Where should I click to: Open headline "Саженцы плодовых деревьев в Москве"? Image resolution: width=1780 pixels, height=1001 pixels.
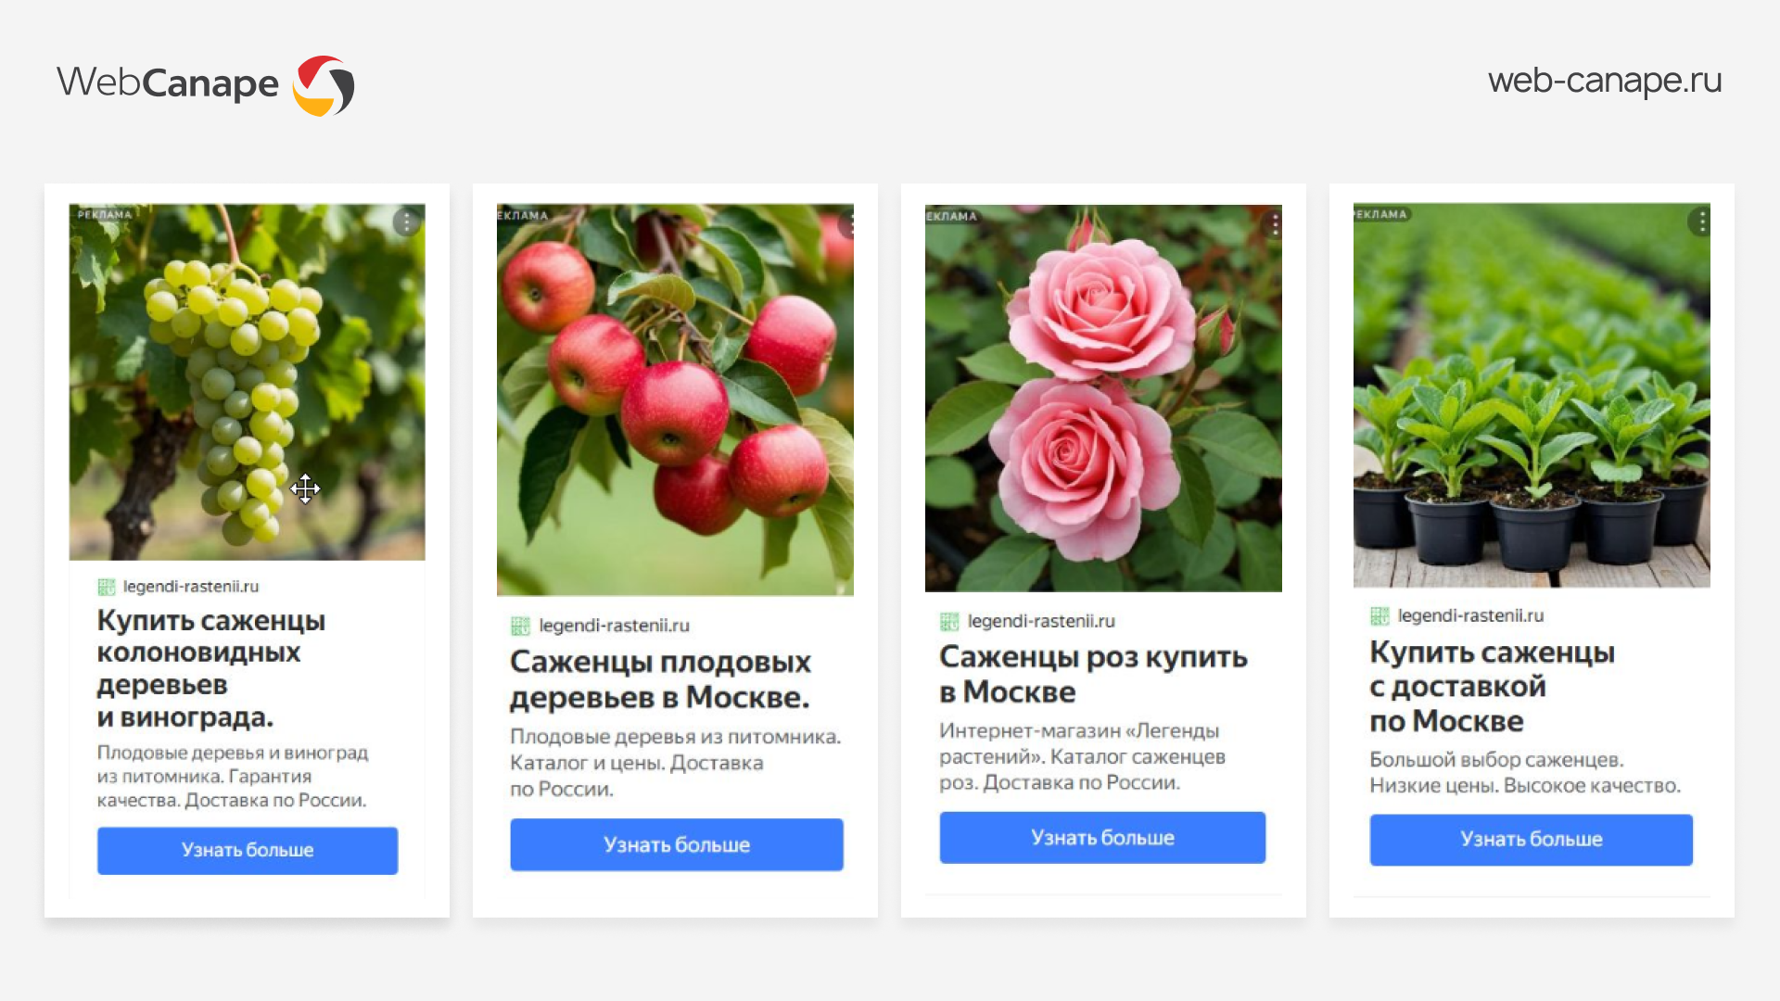point(660,679)
